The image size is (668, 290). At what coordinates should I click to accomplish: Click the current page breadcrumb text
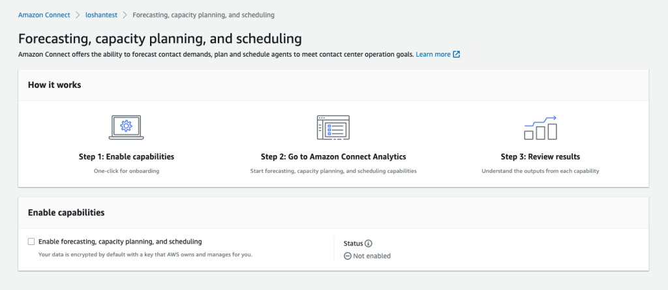click(x=203, y=14)
